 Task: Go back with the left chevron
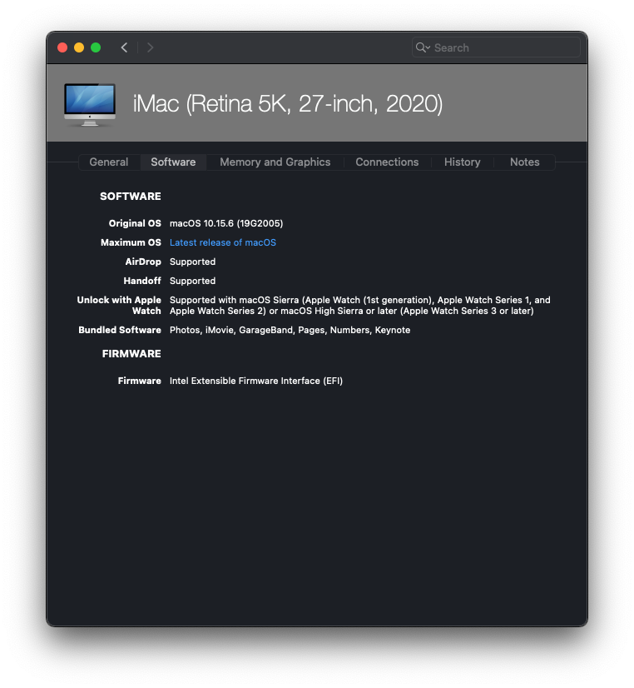[124, 47]
